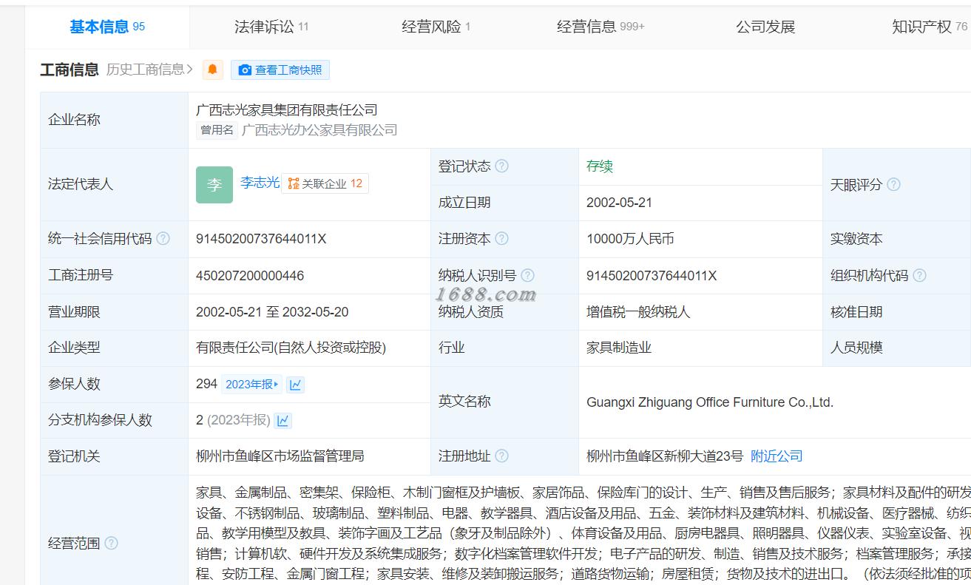
Task: Click registered capital 10000万人民币
Action: tap(630, 239)
